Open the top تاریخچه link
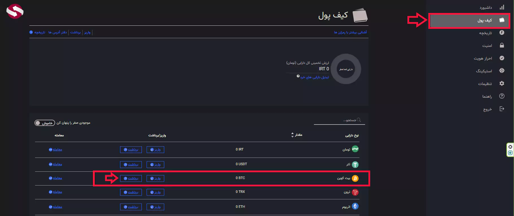The width and height of the screenshot is (514, 216). (40, 32)
